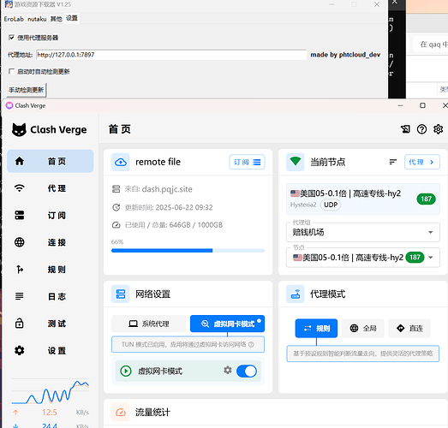This screenshot has width=448, height=428.
Task: Click the 手动检测更新 button
Action: [26, 90]
